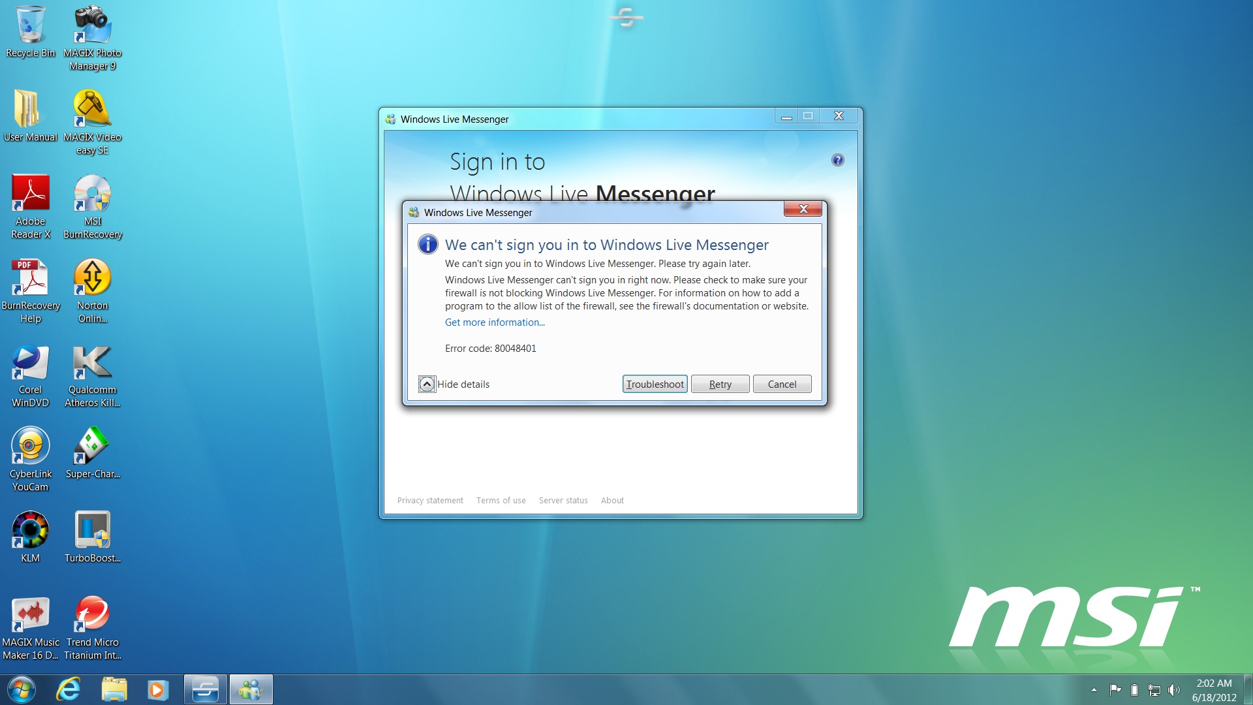
Task: Open the CyberLink YouCam desktop icon
Action: pyautogui.click(x=30, y=448)
